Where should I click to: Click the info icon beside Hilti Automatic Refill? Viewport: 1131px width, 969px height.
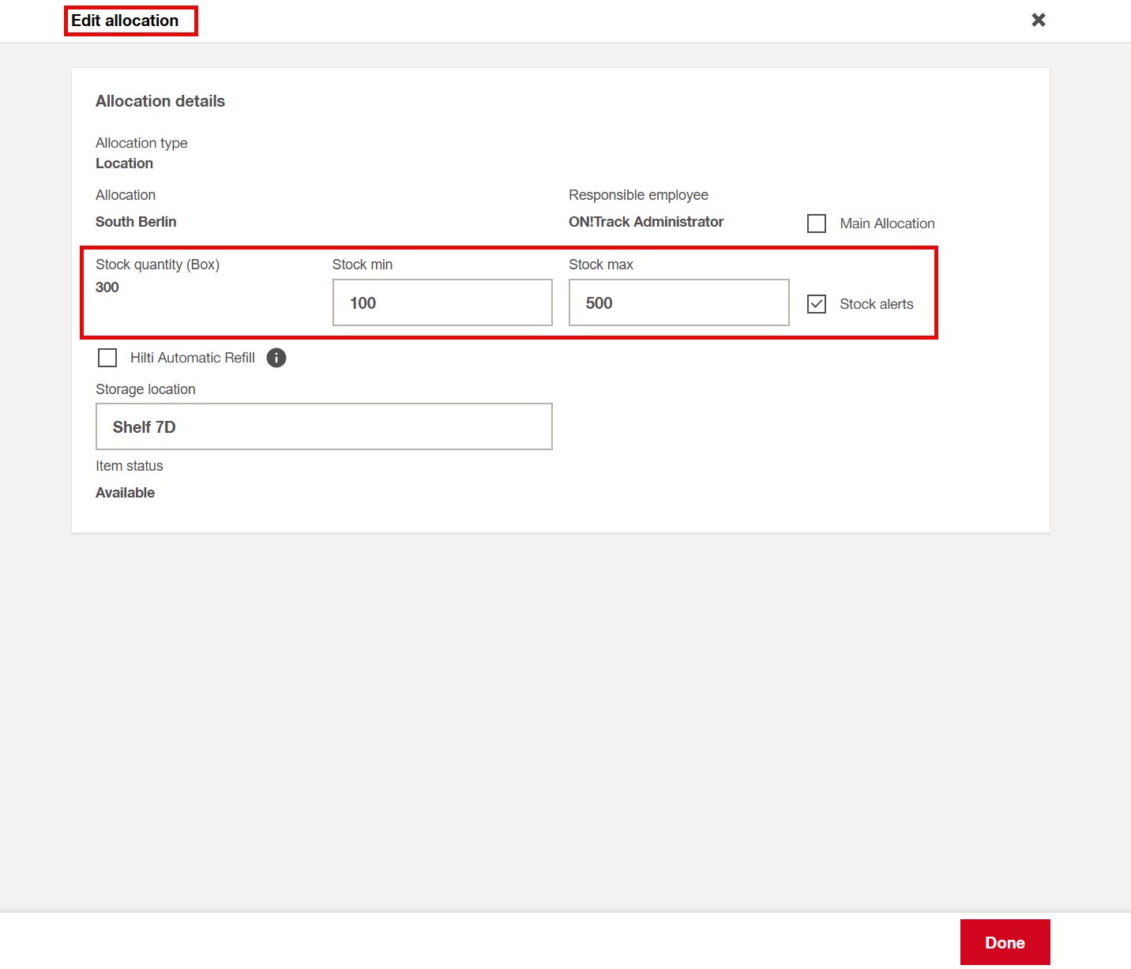click(276, 358)
